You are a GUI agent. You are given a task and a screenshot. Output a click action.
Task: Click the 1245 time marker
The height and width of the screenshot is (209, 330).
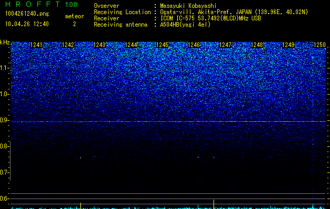click(163, 45)
